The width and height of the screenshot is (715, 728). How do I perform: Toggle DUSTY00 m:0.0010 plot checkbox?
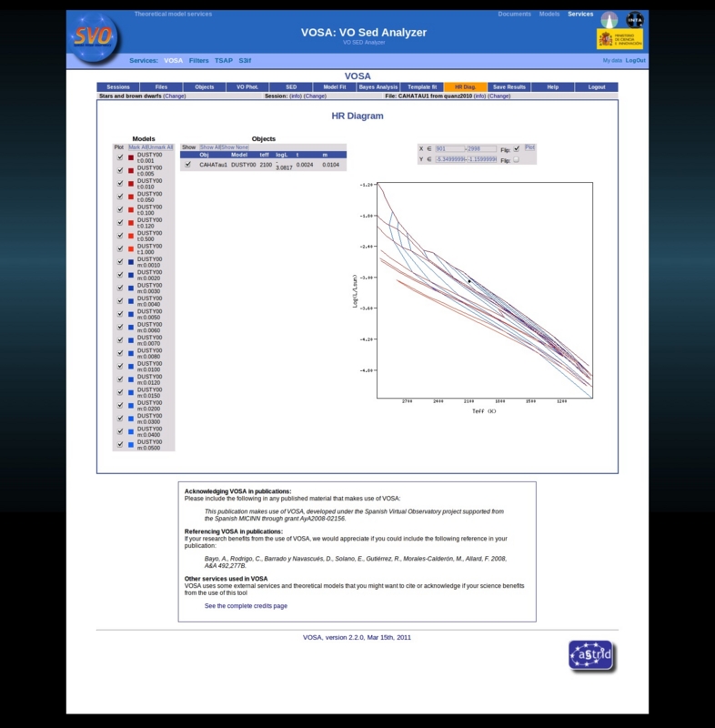tap(120, 262)
